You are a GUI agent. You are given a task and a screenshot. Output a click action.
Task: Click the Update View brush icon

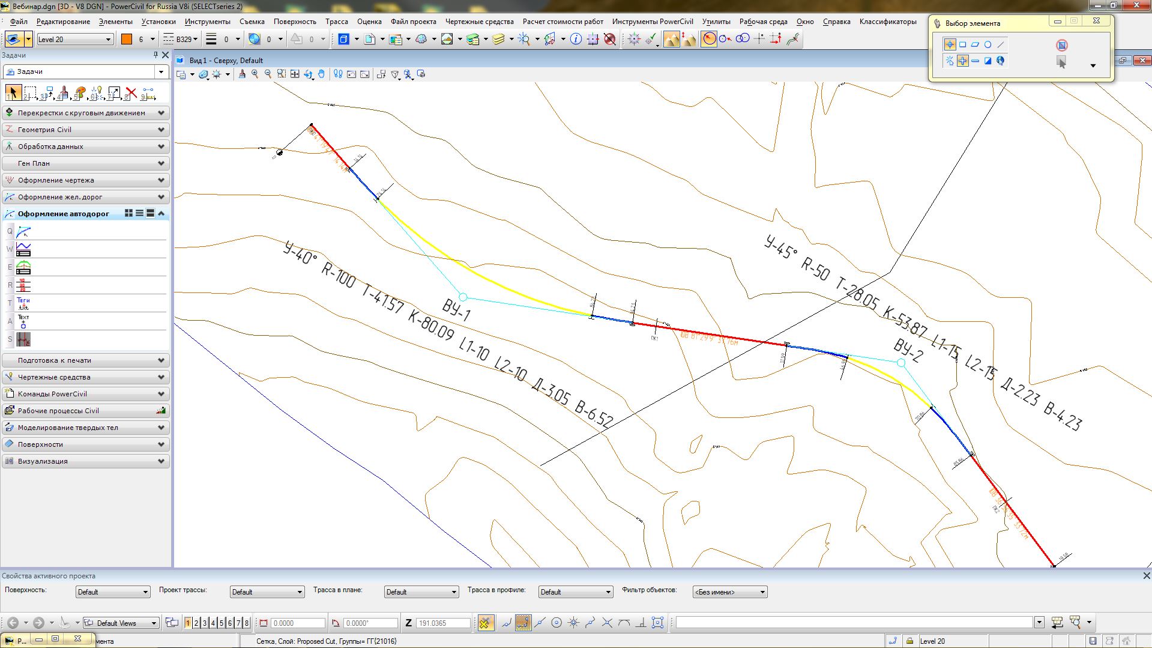pos(242,74)
